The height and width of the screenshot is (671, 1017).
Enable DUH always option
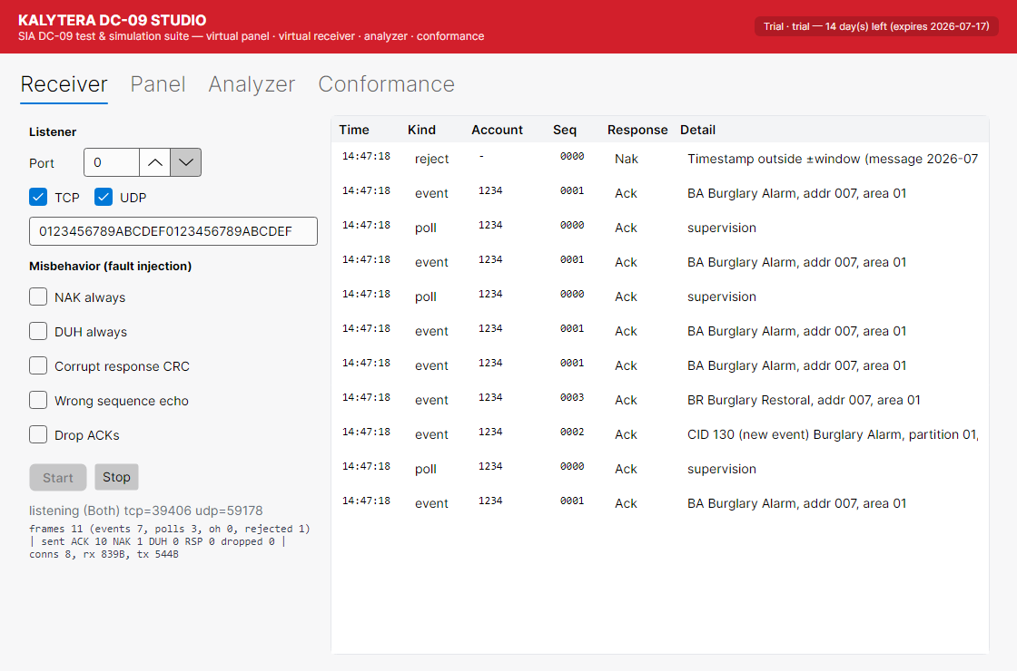(38, 331)
